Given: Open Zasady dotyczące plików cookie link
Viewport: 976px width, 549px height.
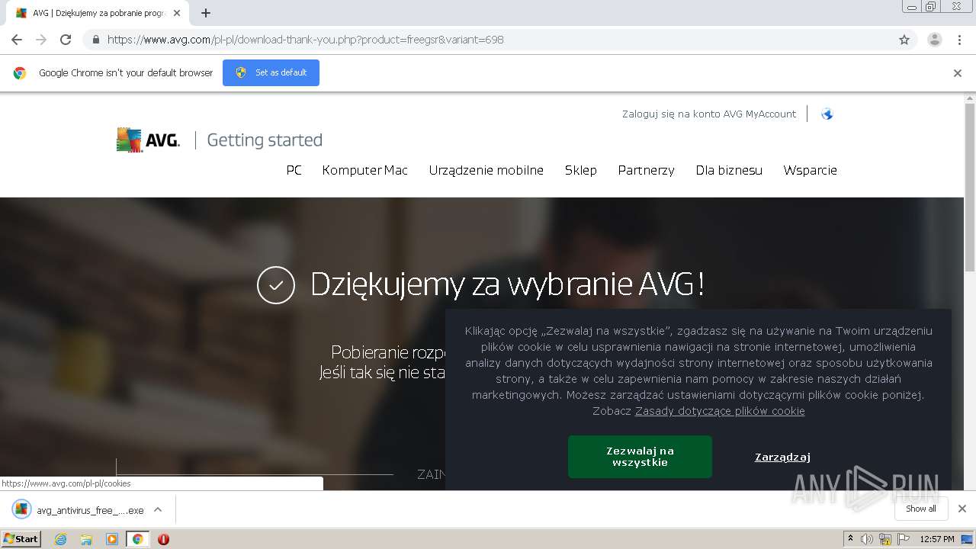Looking at the screenshot, I should point(720,411).
